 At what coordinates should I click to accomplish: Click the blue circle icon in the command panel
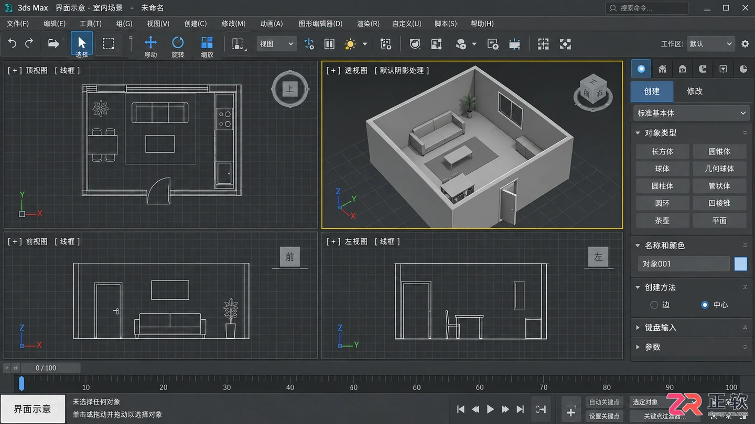(x=641, y=69)
